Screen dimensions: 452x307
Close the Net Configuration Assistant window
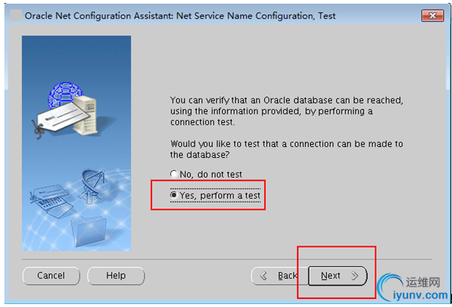[432, 16]
